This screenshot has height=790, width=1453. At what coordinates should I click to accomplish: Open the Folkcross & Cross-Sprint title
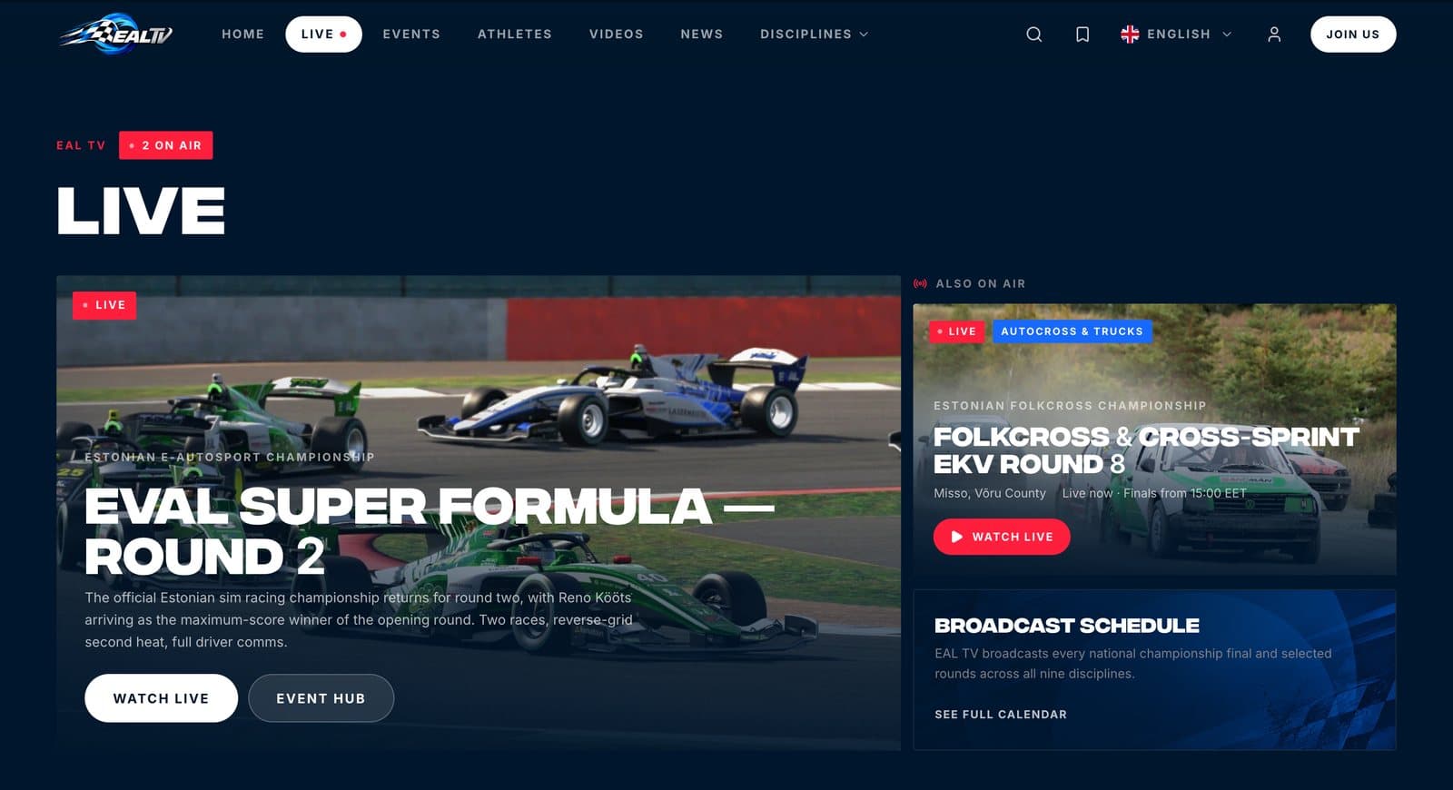click(1147, 450)
